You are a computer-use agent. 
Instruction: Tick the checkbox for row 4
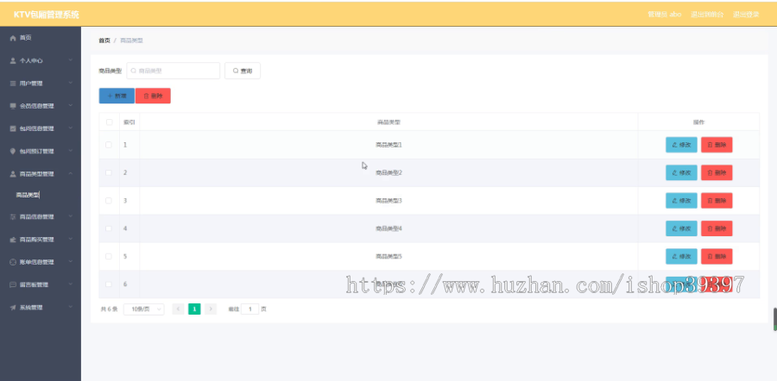pyautogui.click(x=109, y=228)
